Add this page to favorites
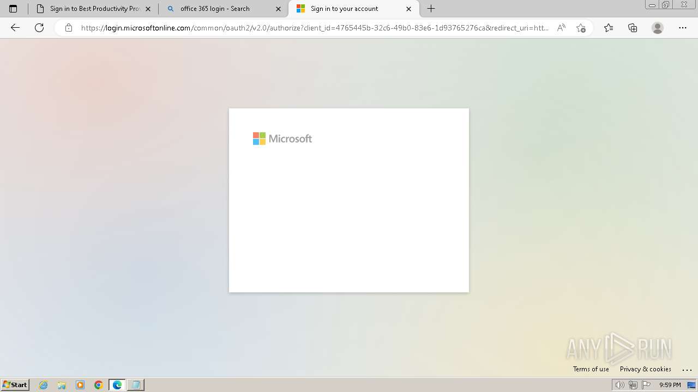The width and height of the screenshot is (698, 392). coord(581,28)
